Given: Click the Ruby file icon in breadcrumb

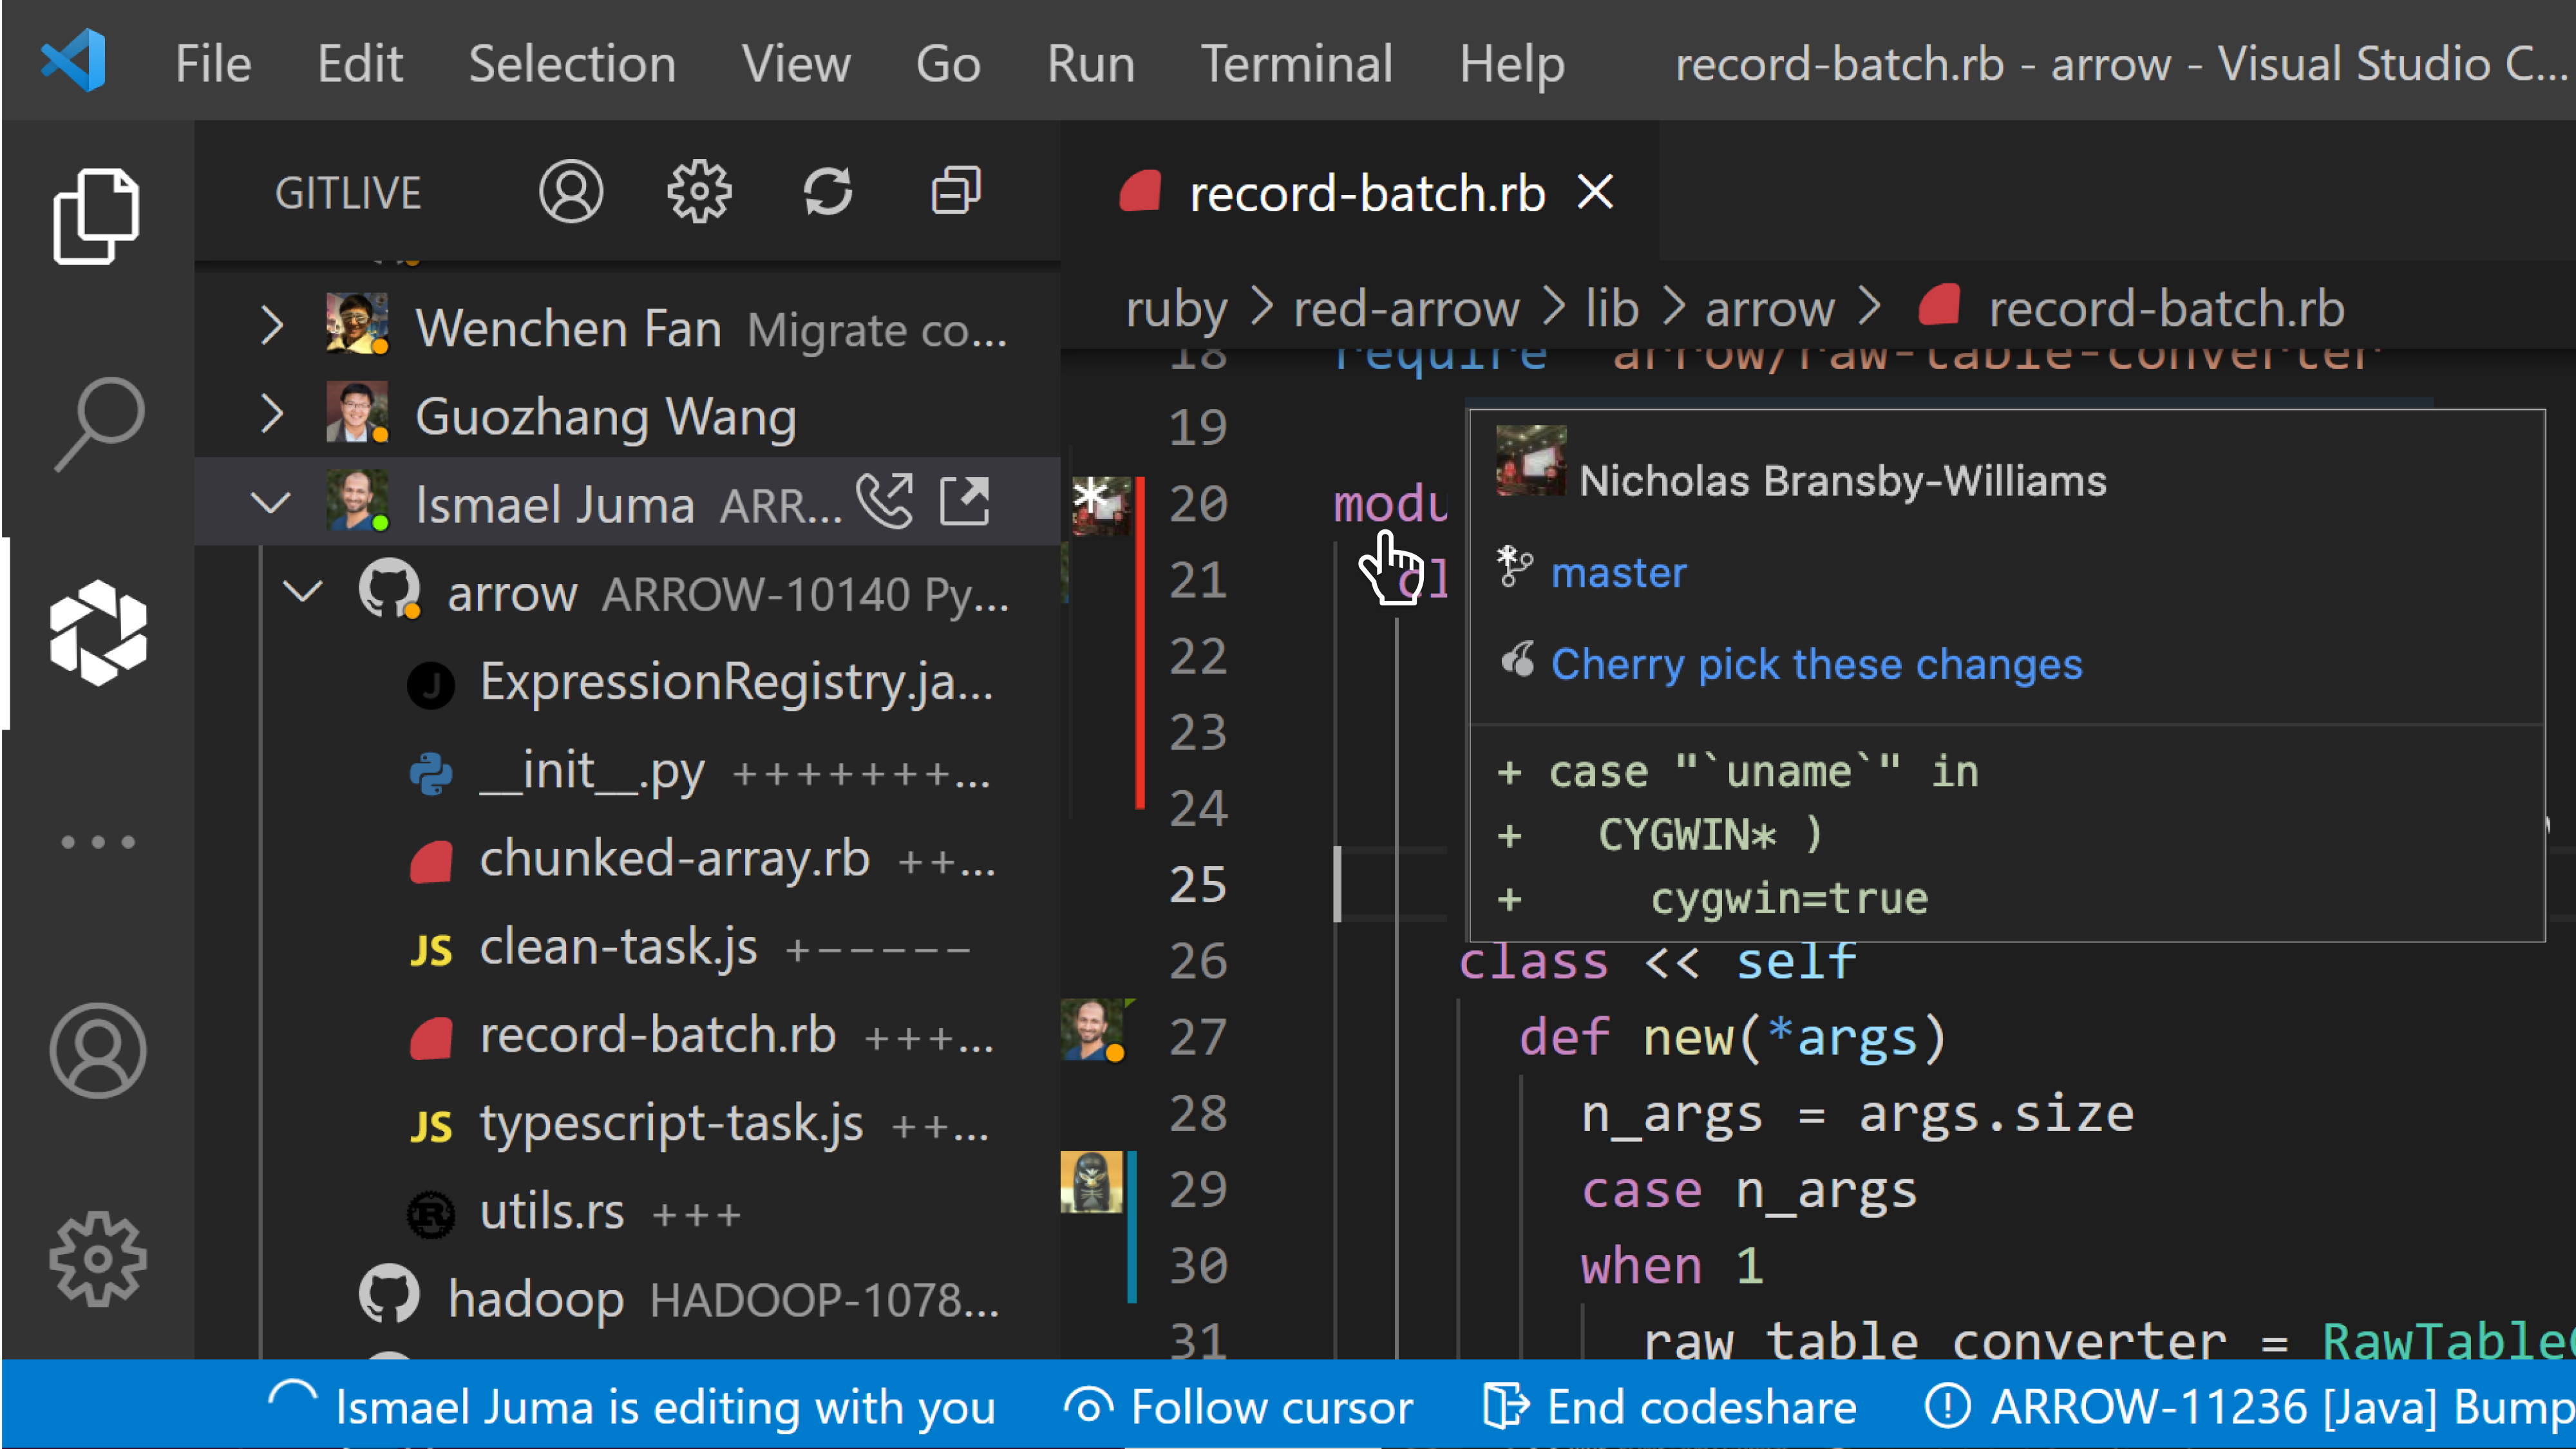Looking at the screenshot, I should (x=1939, y=305).
